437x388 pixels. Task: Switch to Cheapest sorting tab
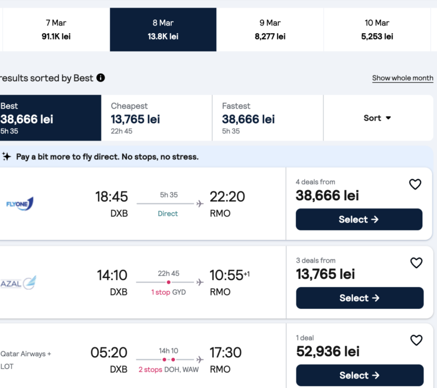[156, 118]
